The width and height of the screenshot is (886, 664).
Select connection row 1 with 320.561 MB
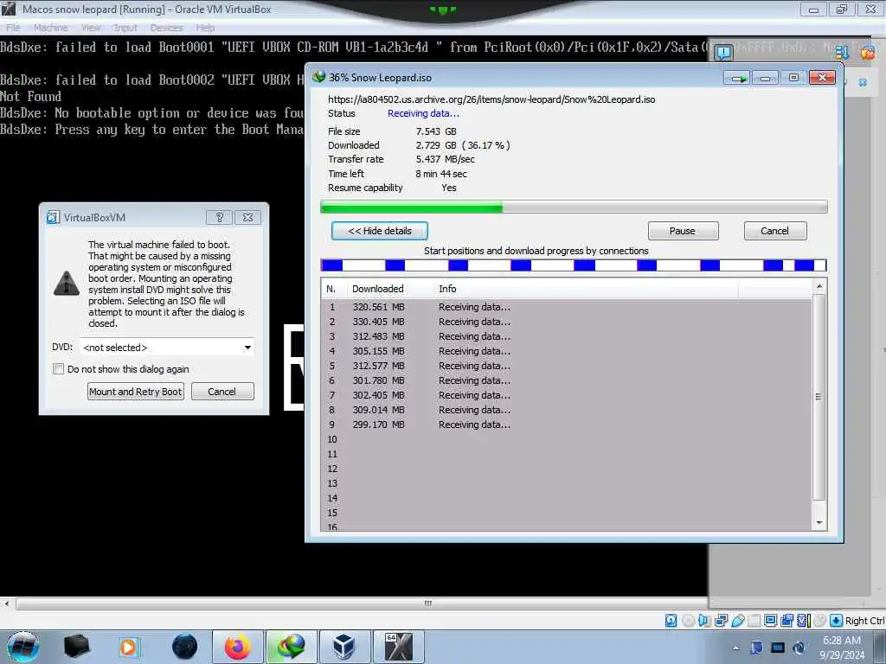coord(567,307)
